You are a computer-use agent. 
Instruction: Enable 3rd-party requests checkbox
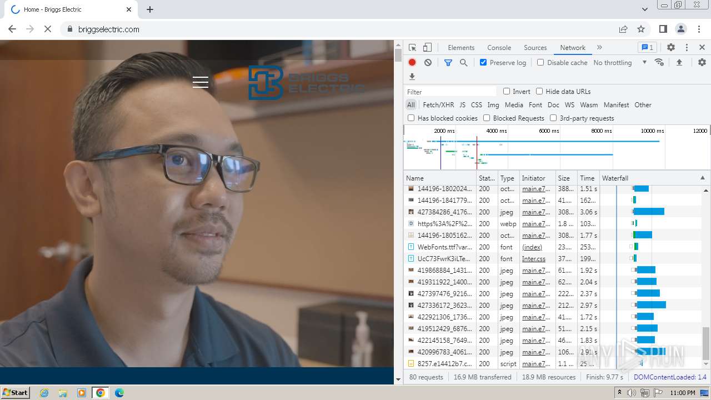[x=553, y=118]
